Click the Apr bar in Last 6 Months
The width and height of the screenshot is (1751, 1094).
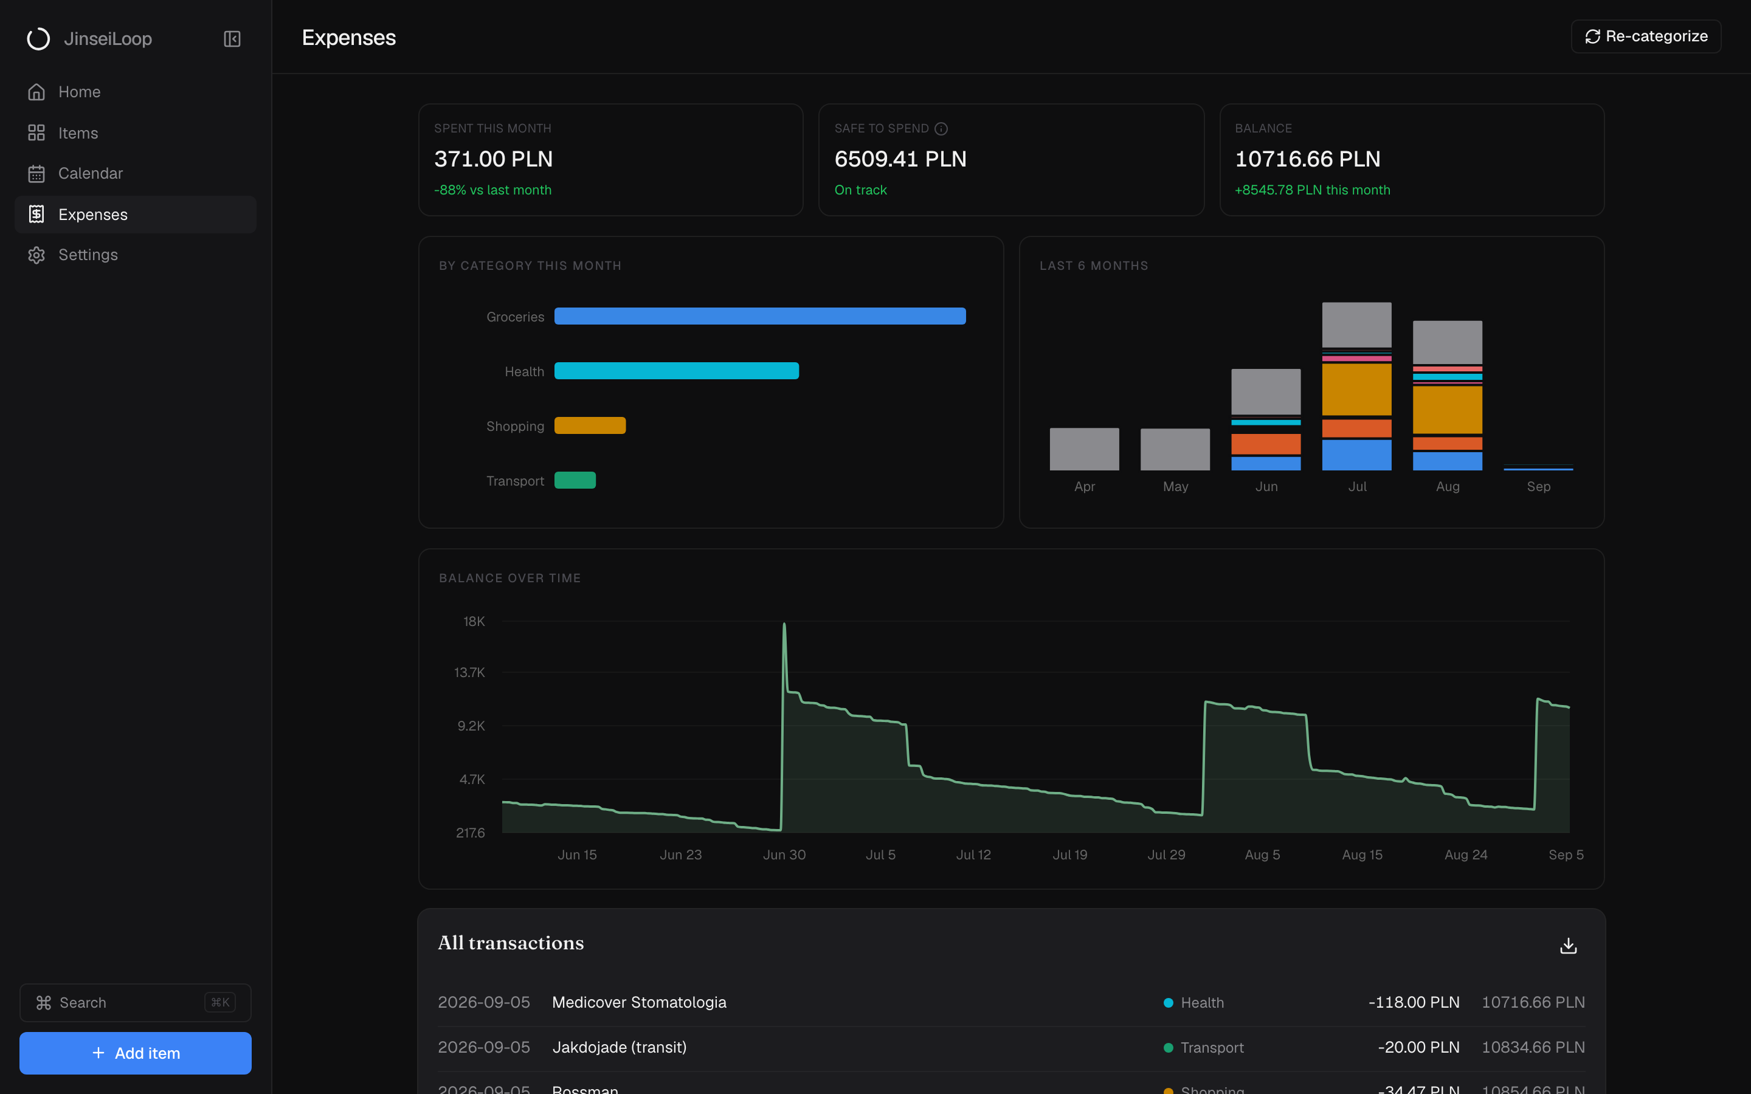click(1084, 449)
